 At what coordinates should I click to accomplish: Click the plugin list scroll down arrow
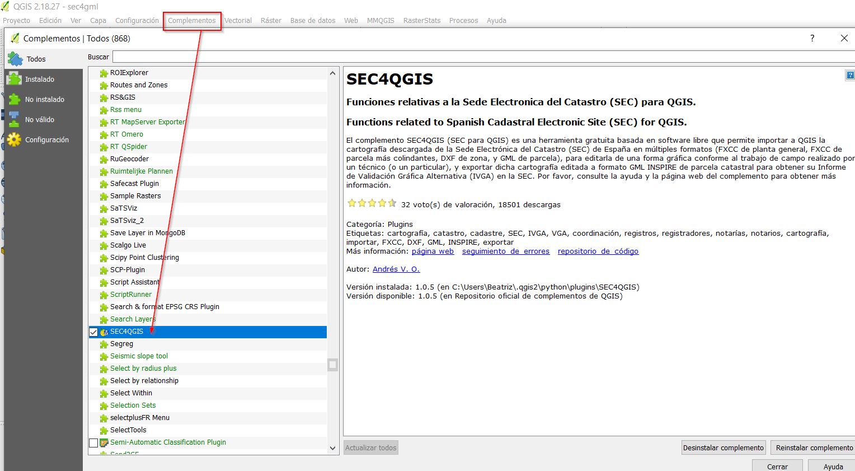pos(332,448)
